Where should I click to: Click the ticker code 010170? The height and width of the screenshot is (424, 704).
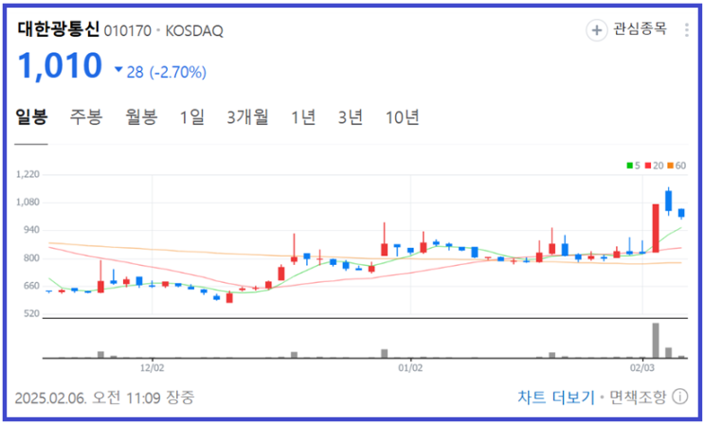pyautogui.click(x=128, y=31)
